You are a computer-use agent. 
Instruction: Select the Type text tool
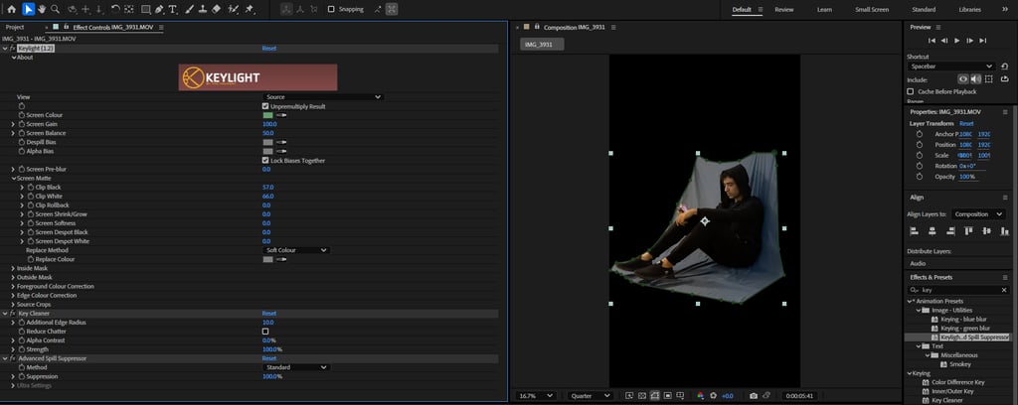click(x=173, y=9)
